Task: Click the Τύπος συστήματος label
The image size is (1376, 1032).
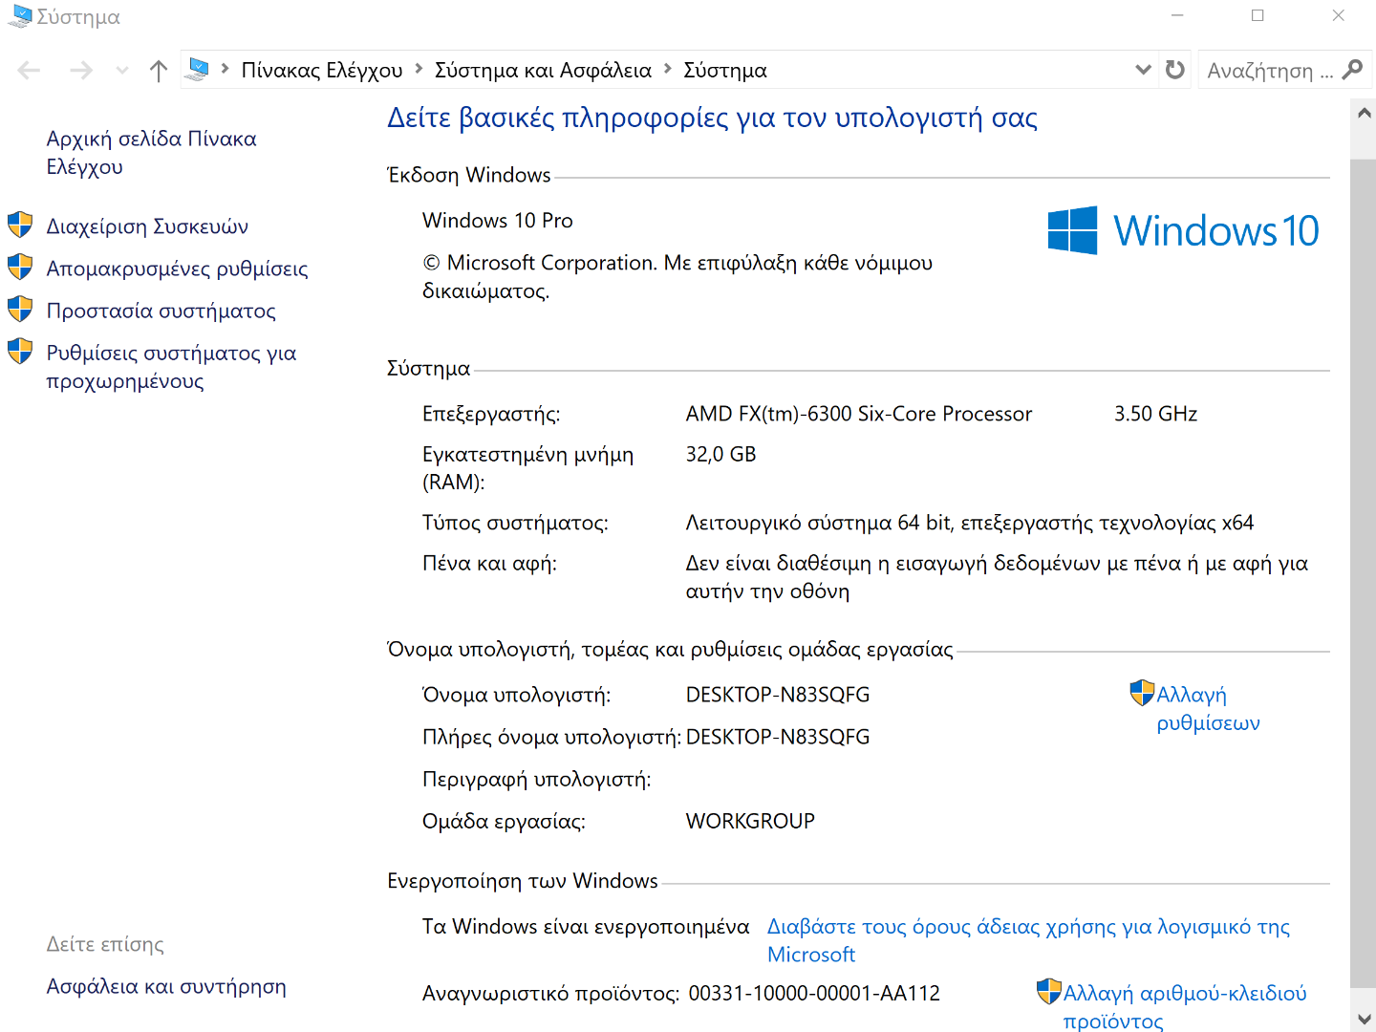Action: [515, 523]
